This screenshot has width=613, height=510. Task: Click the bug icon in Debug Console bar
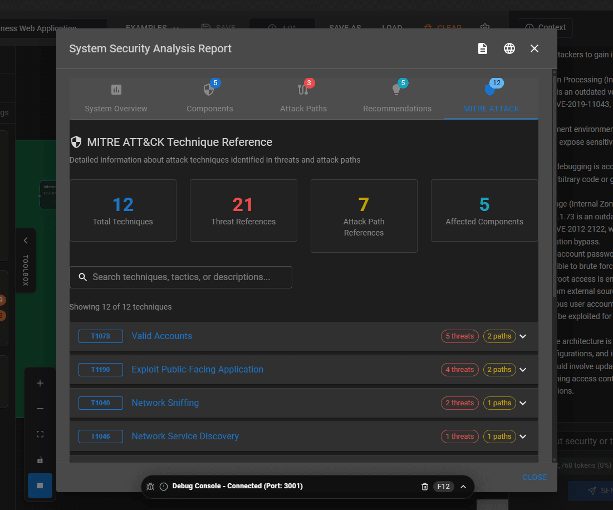tap(150, 487)
